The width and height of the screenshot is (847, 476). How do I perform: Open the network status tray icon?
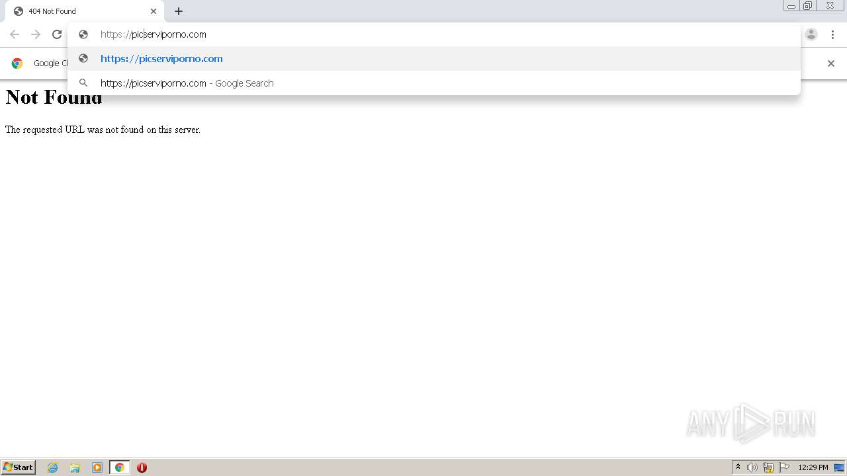768,467
